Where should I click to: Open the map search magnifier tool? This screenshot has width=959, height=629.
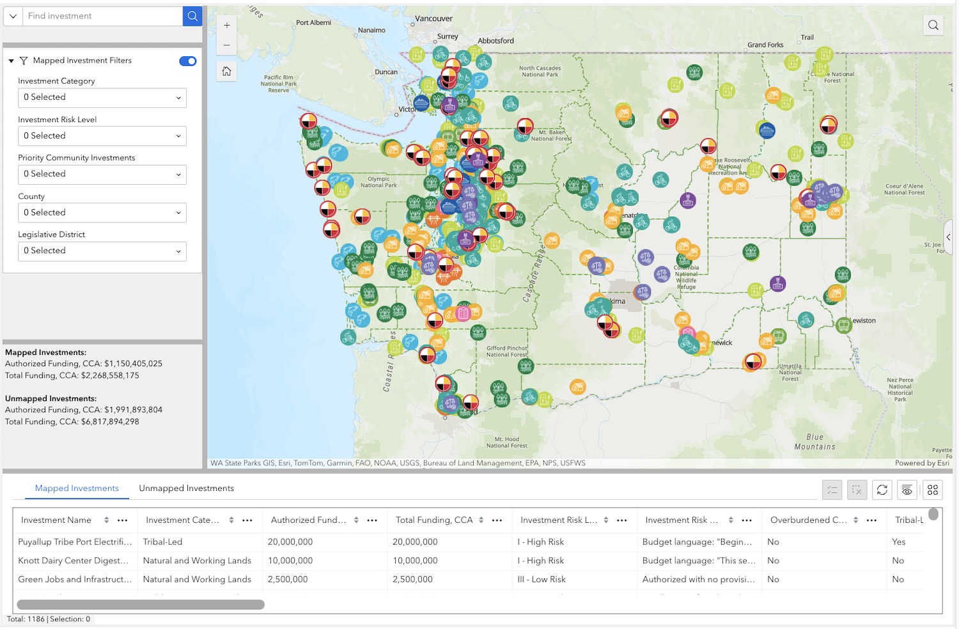[x=933, y=25]
